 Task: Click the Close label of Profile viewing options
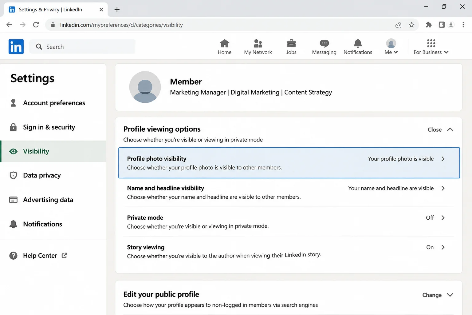(x=435, y=130)
